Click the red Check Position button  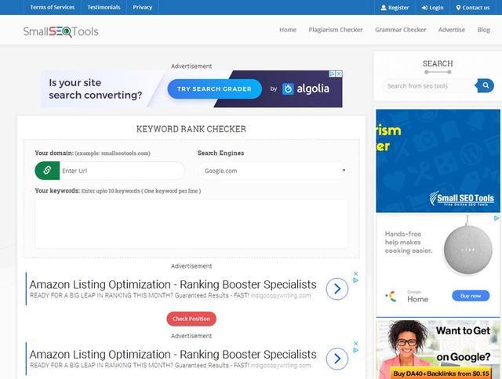[191, 319]
